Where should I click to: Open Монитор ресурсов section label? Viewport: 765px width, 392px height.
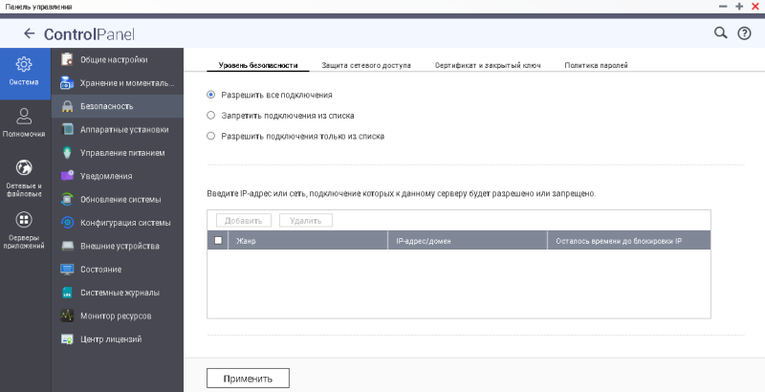tap(116, 316)
